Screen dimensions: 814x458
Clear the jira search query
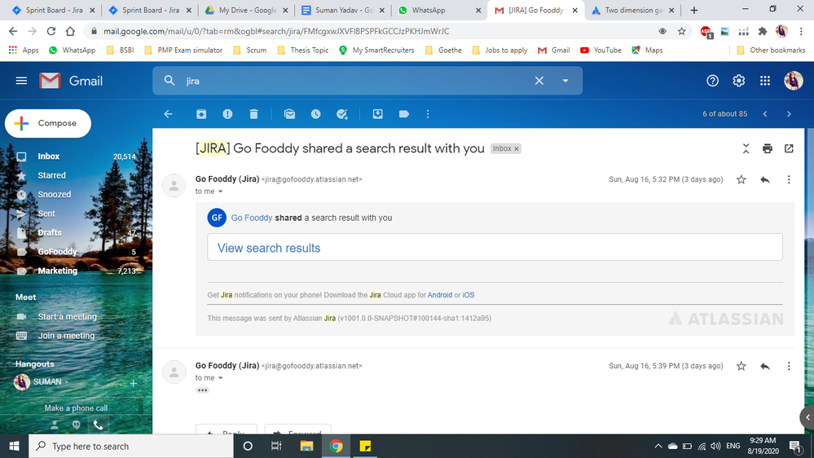tap(539, 81)
